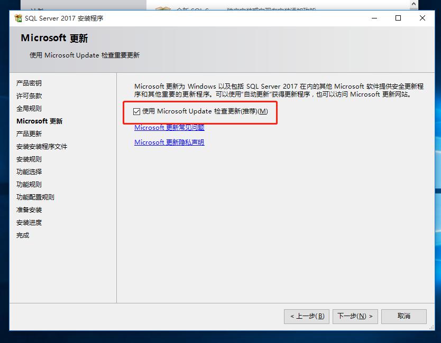The height and width of the screenshot is (343, 441).
Task: Close the SQL Server 2017 setup window
Action: (x=422, y=18)
